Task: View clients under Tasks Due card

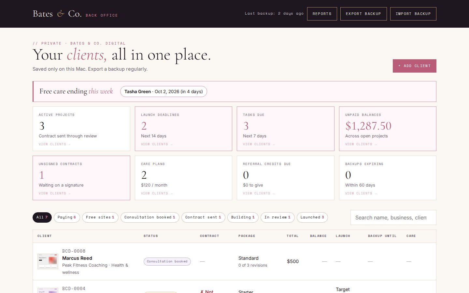Action: click(259, 144)
